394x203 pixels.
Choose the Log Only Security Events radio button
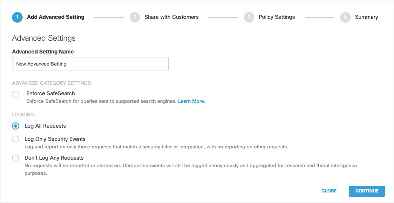(x=16, y=139)
